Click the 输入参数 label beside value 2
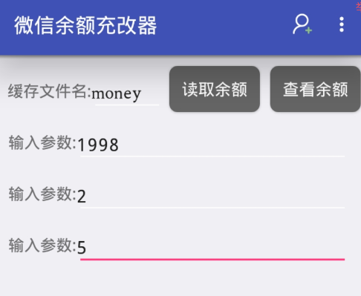Viewport: 361px width, 296px height. point(42,194)
